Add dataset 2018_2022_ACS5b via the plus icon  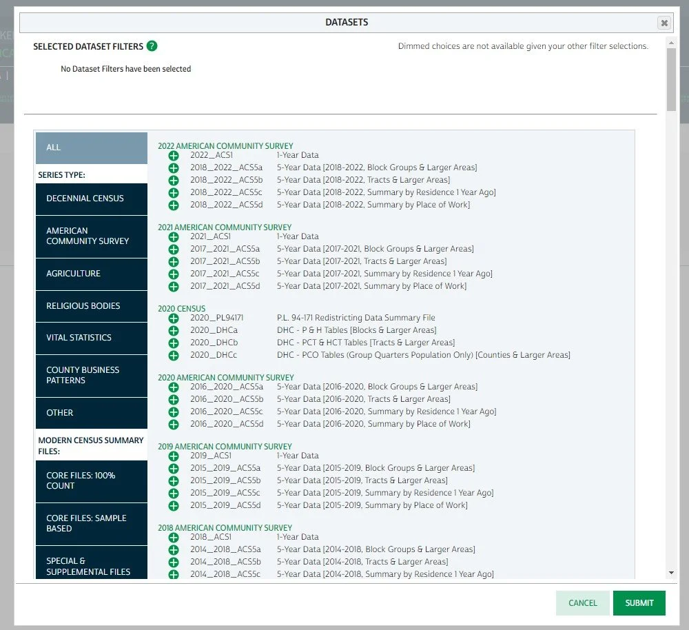click(174, 181)
